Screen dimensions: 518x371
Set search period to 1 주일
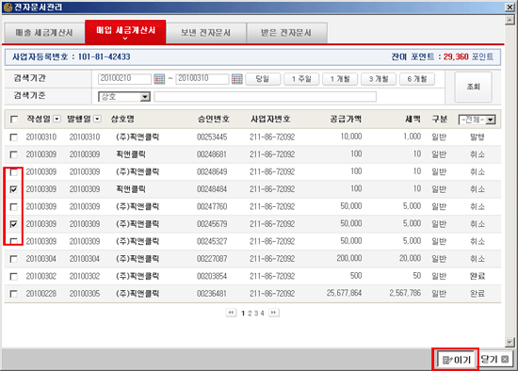(301, 79)
